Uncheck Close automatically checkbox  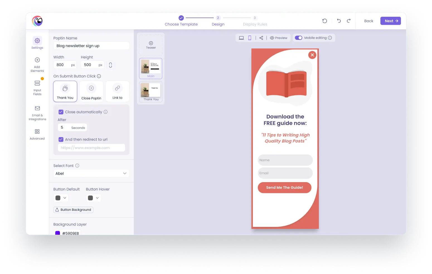(61, 112)
